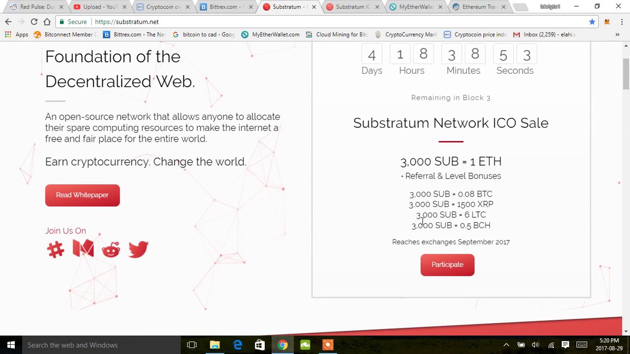Open the volume control in system tray
Image resolution: width=630 pixels, height=354 pixels.
pos(535,345)
